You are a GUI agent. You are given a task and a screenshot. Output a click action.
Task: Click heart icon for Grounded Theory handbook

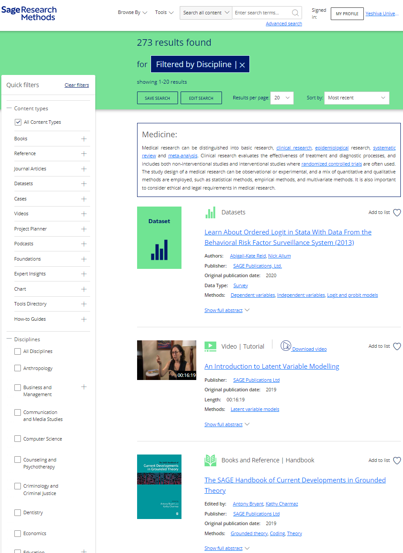click(397, 461)
